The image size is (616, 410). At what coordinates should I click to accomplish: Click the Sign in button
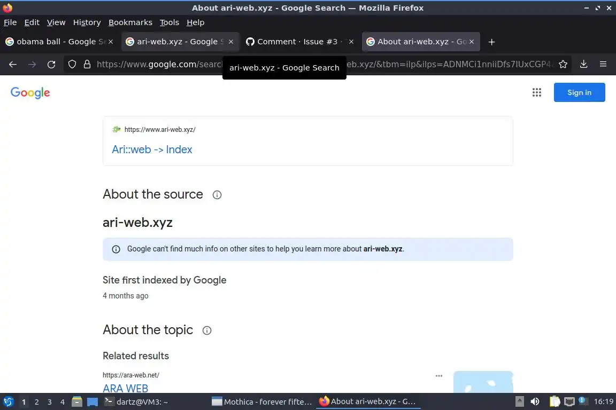[x=580, y=92]
